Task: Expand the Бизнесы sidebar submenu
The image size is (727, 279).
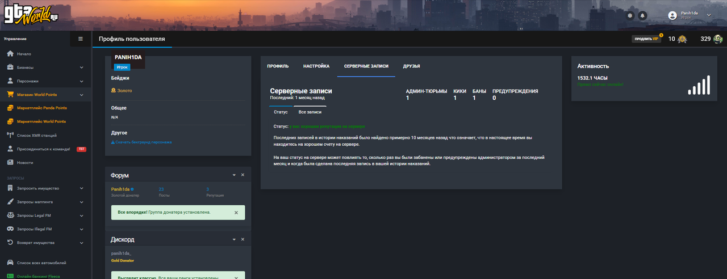Action: pos(81,67)
